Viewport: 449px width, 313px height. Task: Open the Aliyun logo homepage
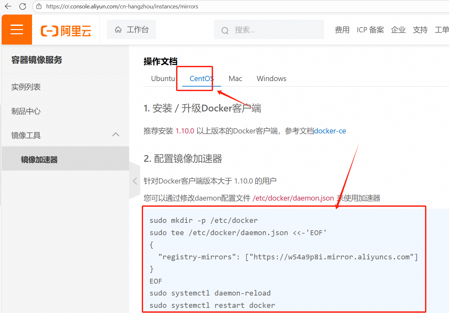(66, 31)
